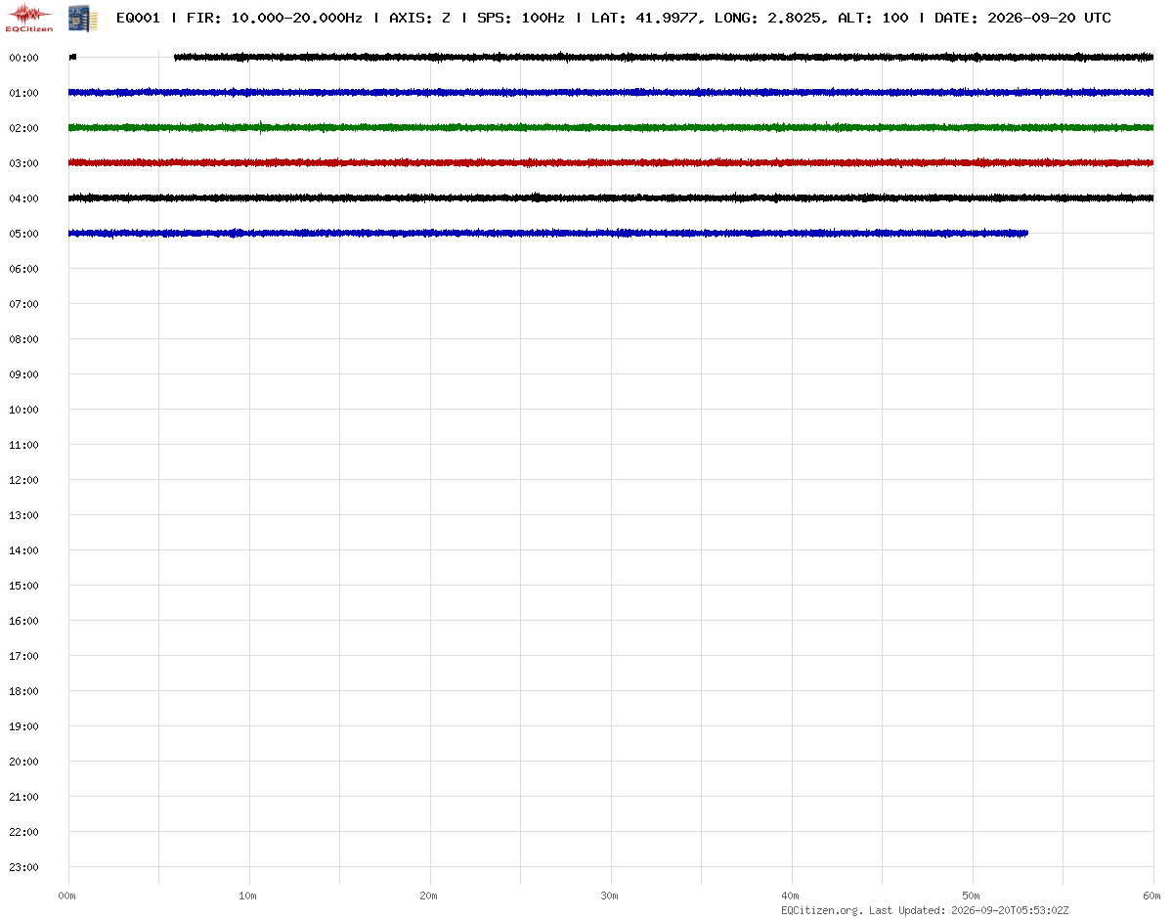Click the end of the 05:00 blue trace

tap(1025, 233)
